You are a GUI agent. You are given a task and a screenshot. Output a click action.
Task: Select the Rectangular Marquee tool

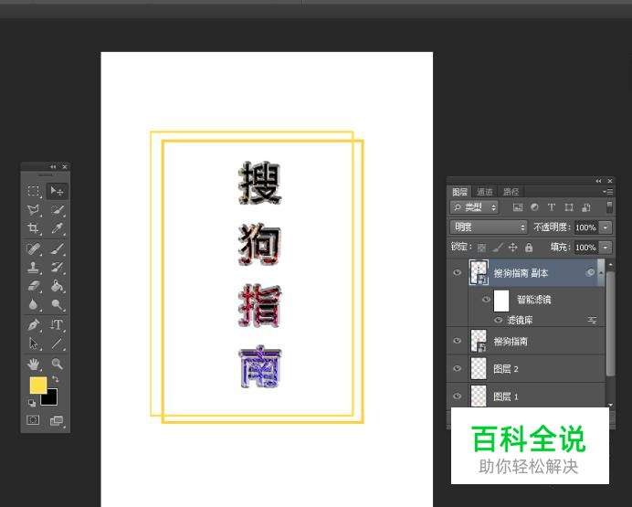point(34,191)
